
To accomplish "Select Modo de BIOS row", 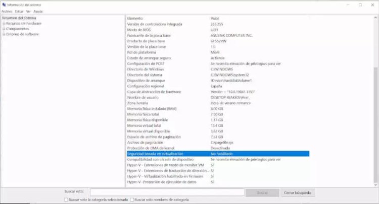I will point(218,30).
